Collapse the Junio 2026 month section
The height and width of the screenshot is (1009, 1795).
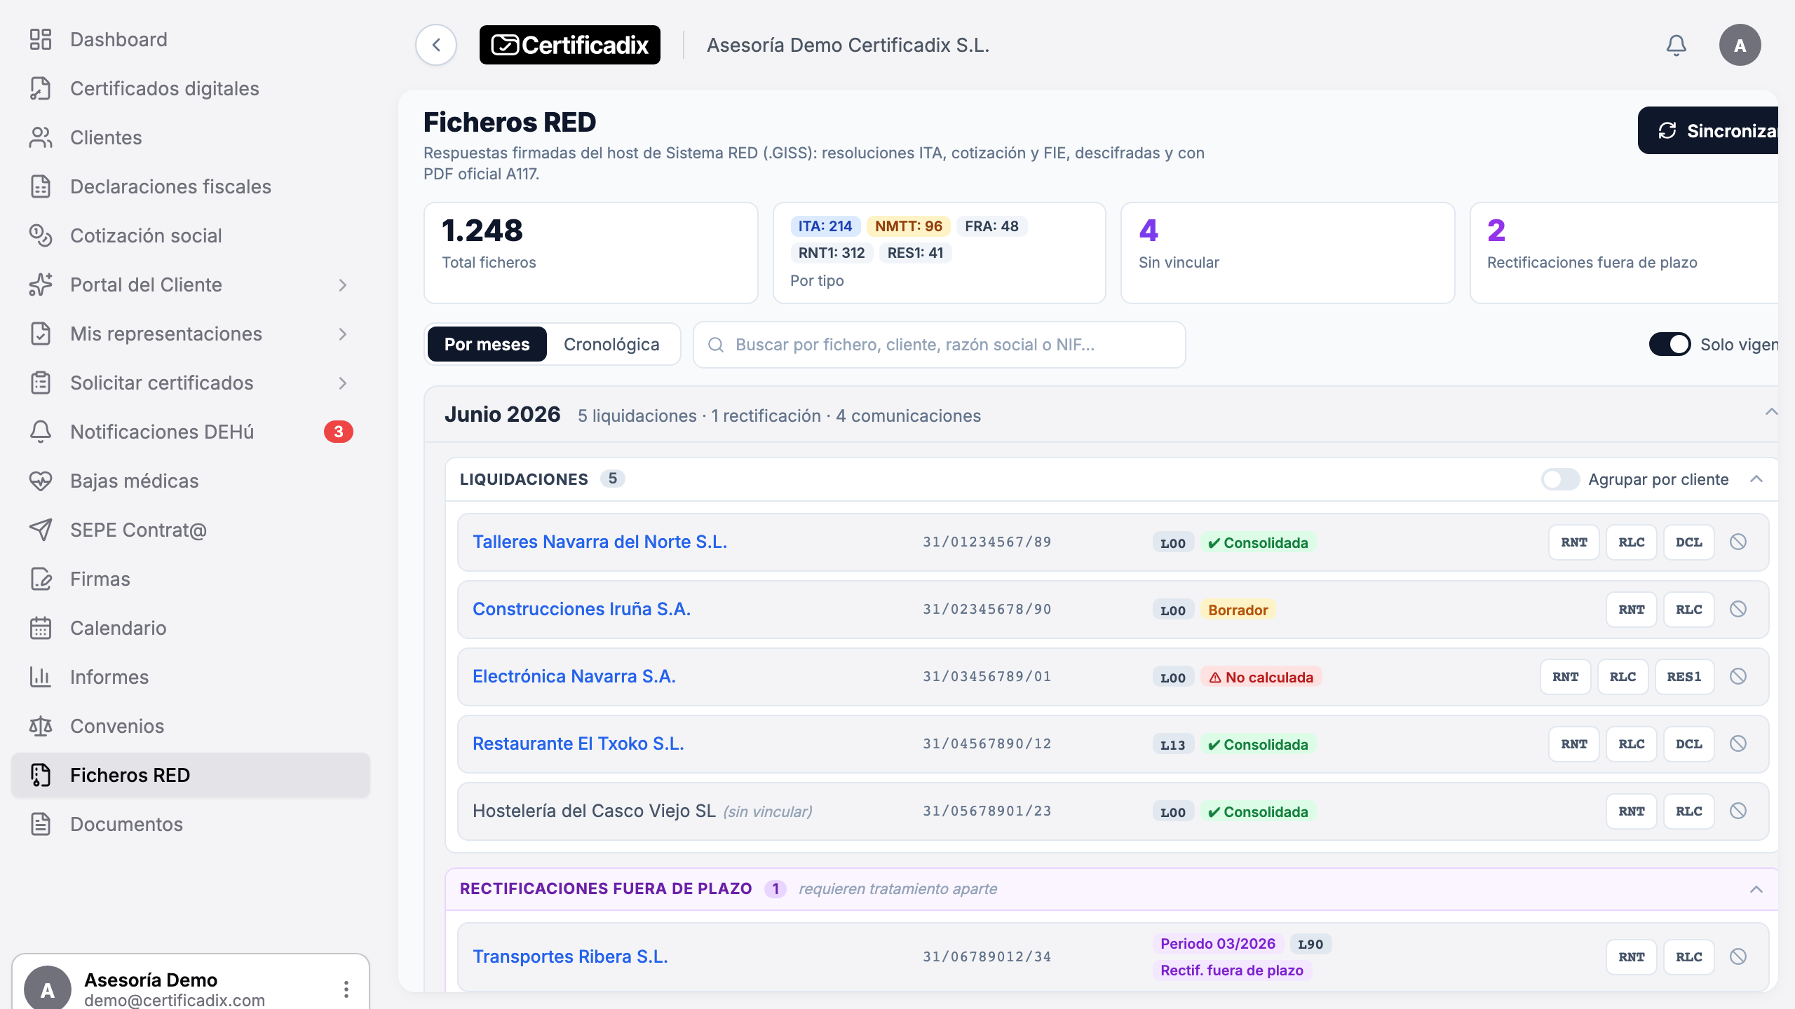click(1771, 412)
